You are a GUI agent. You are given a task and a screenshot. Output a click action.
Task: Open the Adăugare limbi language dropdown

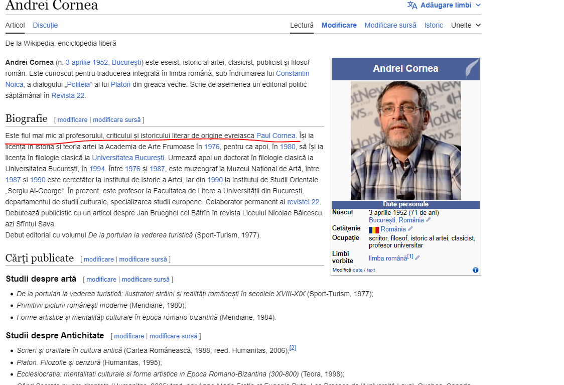click(x=444, y=5)
